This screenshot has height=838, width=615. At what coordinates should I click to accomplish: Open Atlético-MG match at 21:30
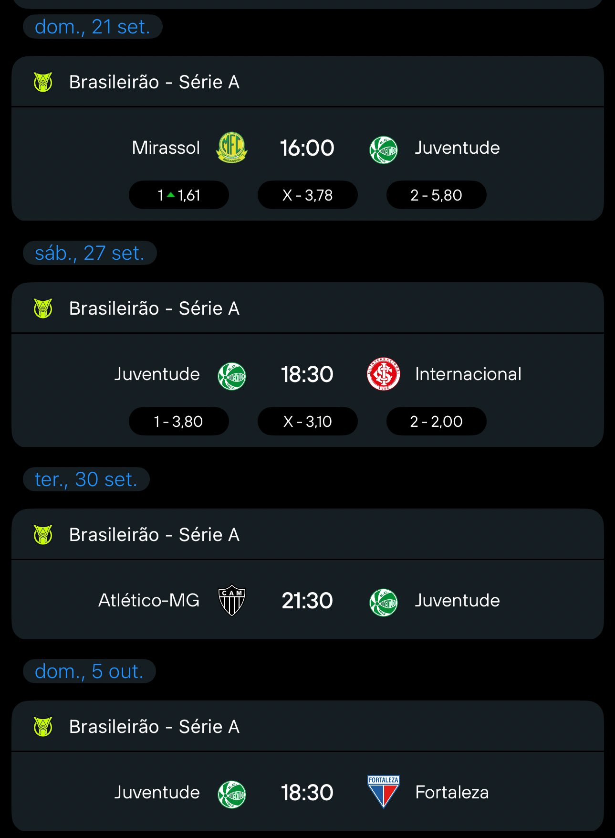(307, 601)
